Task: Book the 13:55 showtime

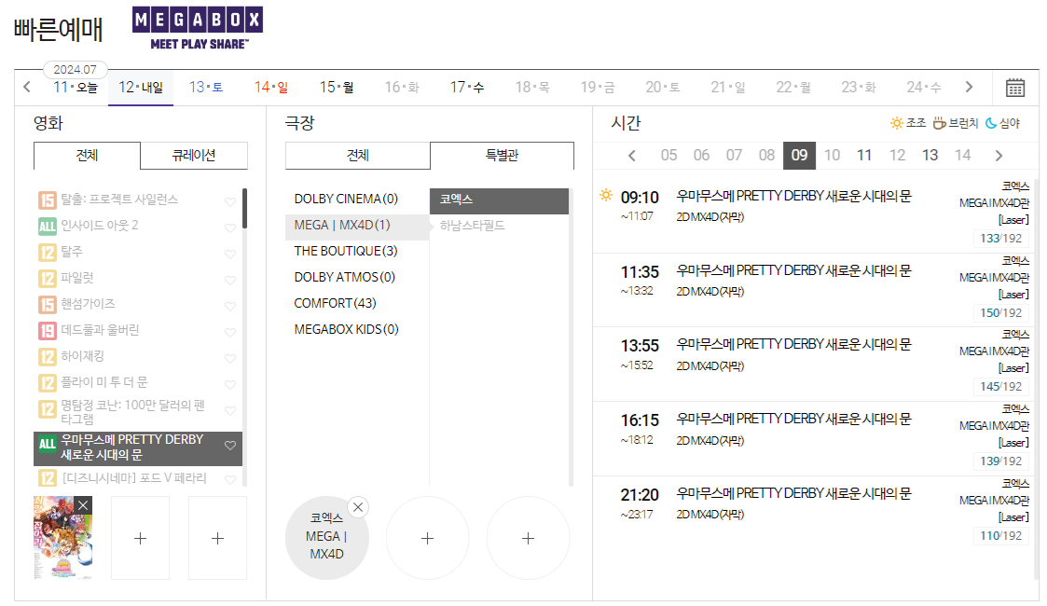Action: pyautogui.click(x=815, y=365)
